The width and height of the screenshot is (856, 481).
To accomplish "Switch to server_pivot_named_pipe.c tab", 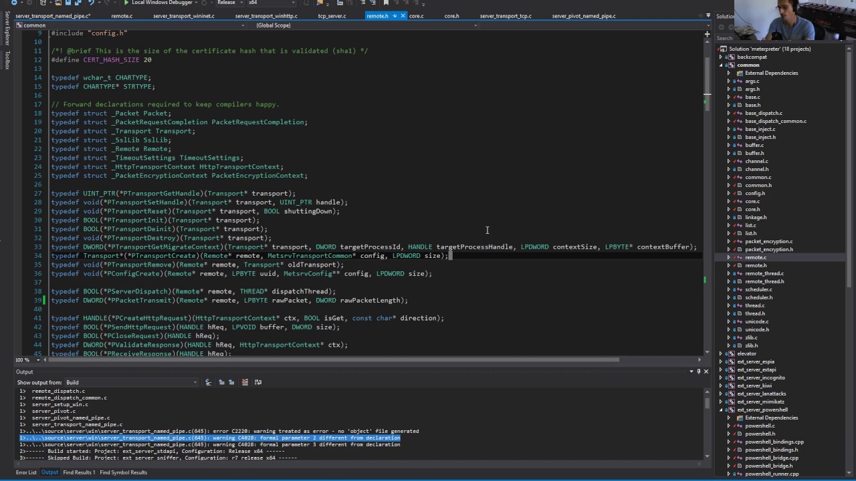I will [584, 15].
